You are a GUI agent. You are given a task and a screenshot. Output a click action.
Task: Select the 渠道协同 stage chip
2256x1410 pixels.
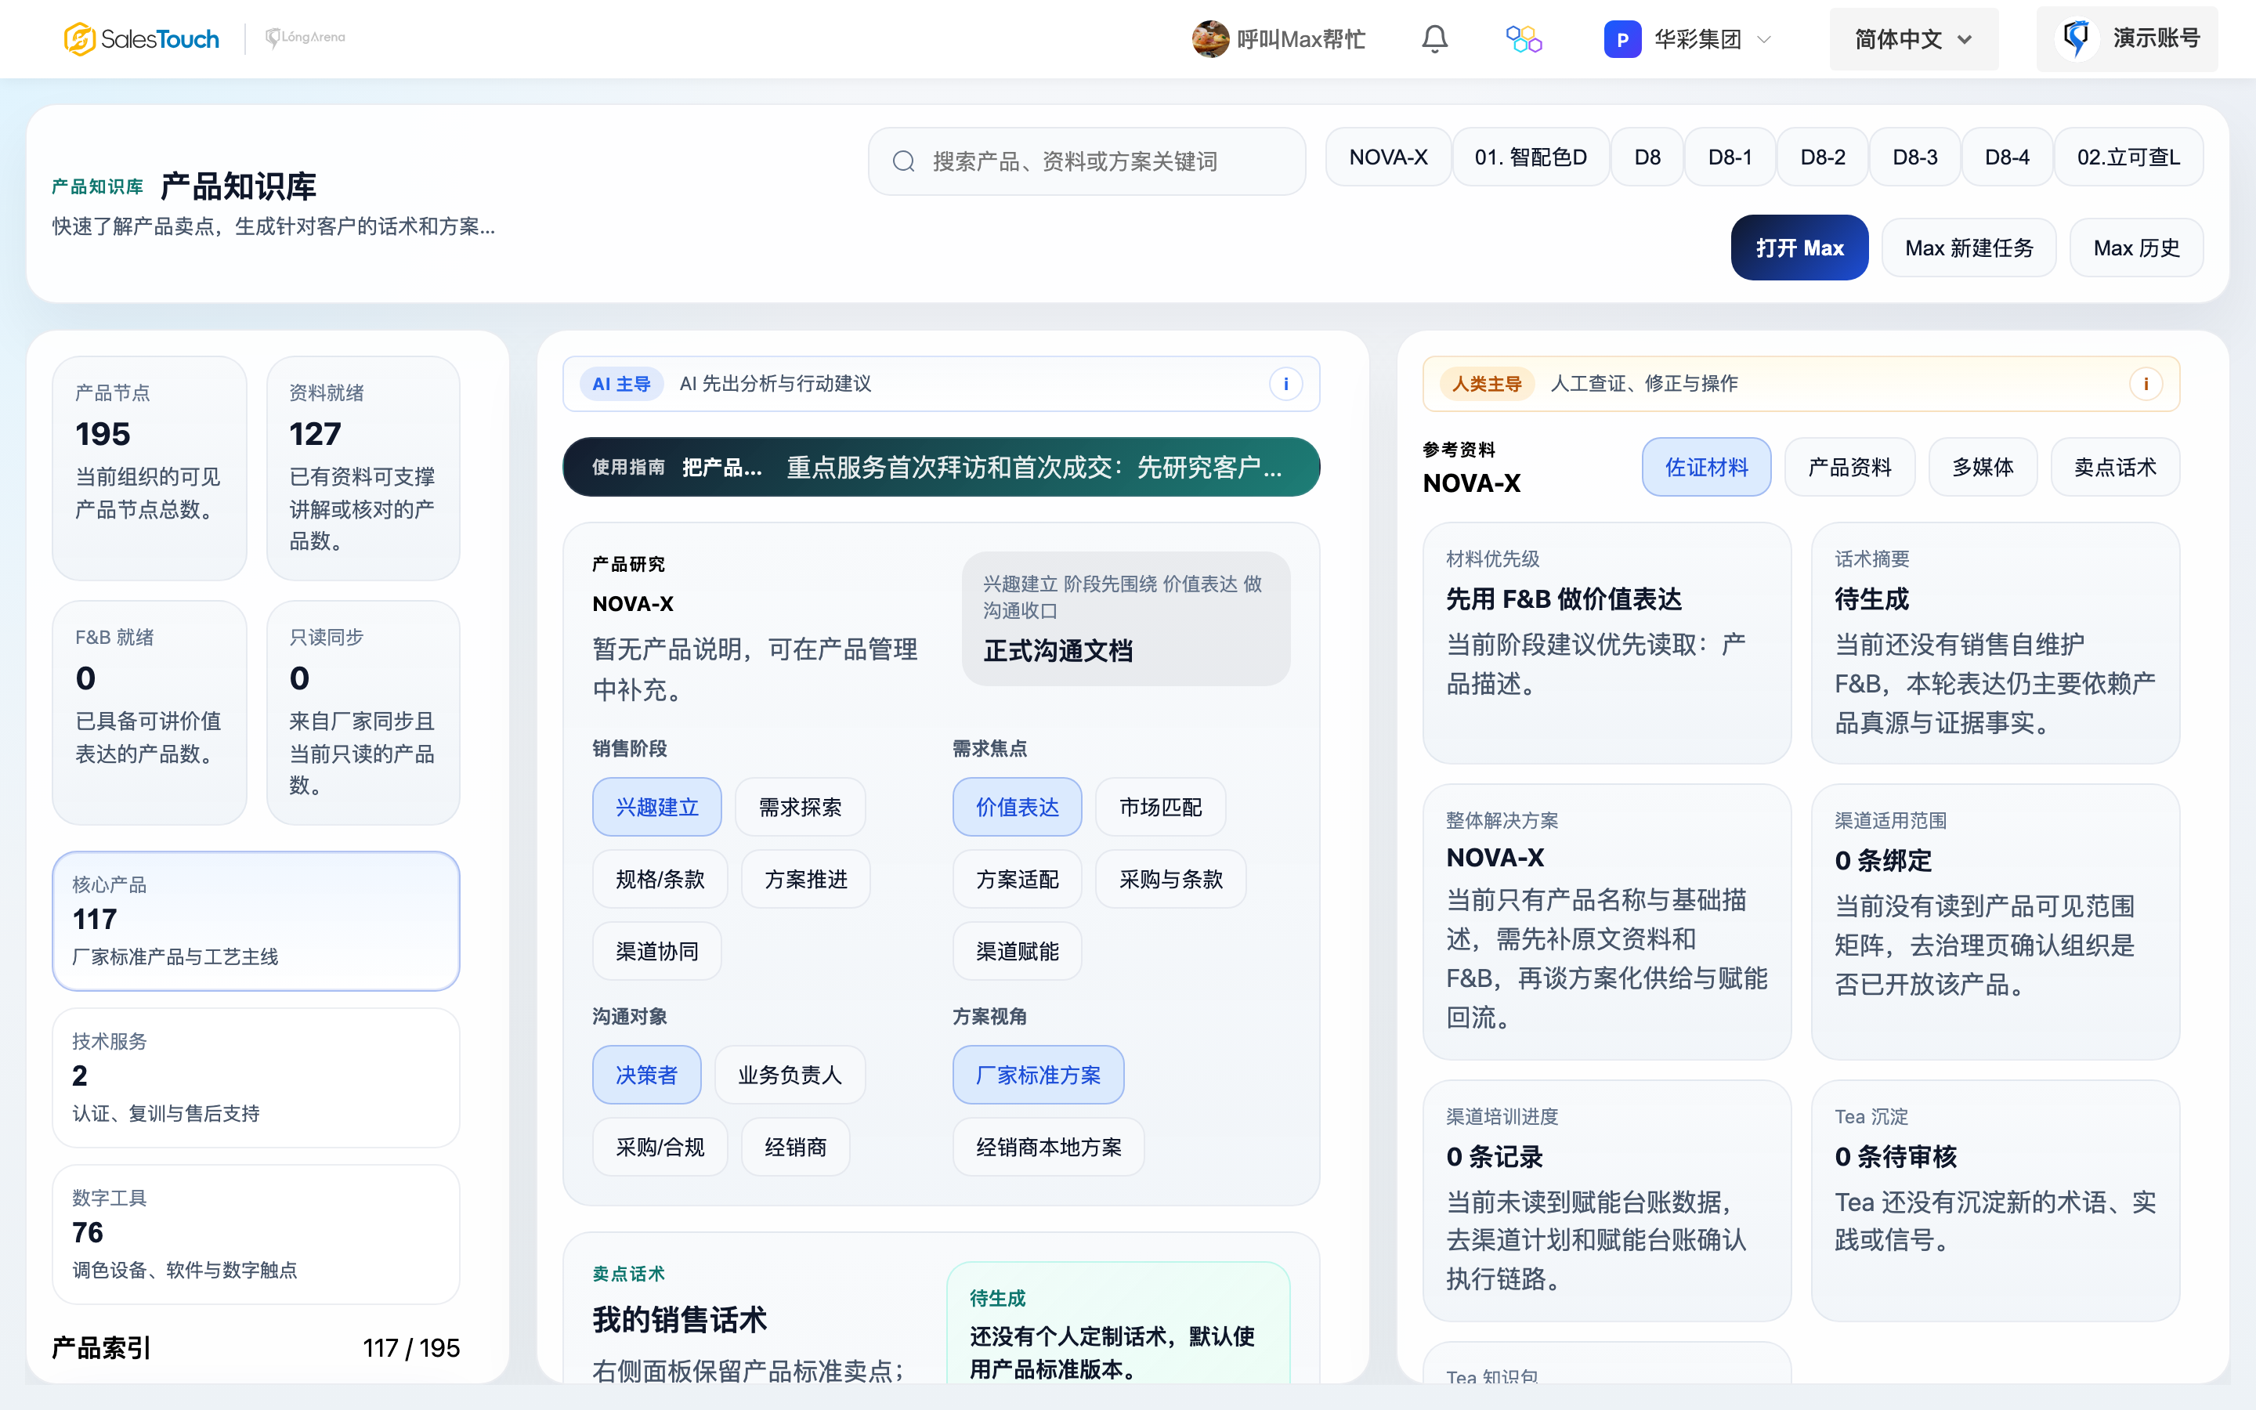coord(656,950)
